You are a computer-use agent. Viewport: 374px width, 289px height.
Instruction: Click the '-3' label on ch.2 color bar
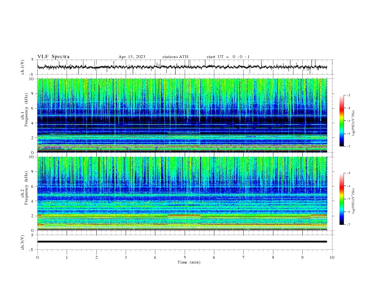coord(348,173)
